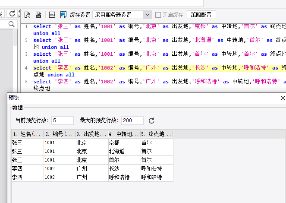This screenshot has width=286, height=203.
Task: Click the 姓名 column header
Action: tap(27, 134)
